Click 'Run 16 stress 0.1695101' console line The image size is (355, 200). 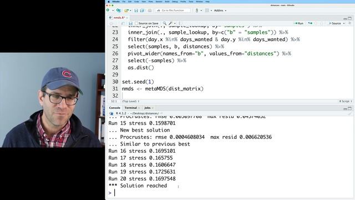[142, 151]
